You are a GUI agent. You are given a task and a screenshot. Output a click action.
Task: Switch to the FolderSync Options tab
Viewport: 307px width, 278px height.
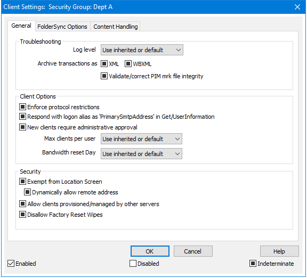point(62,27)
